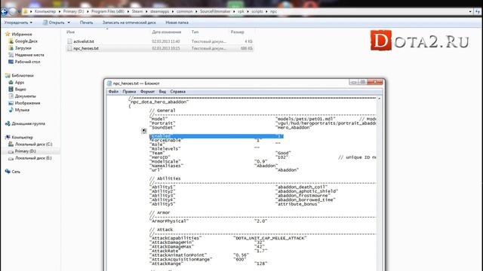
Task: Click "DOTA_UNIT_CAP_MELEE_ATTACK" value
Action: [x=270, y=238]
